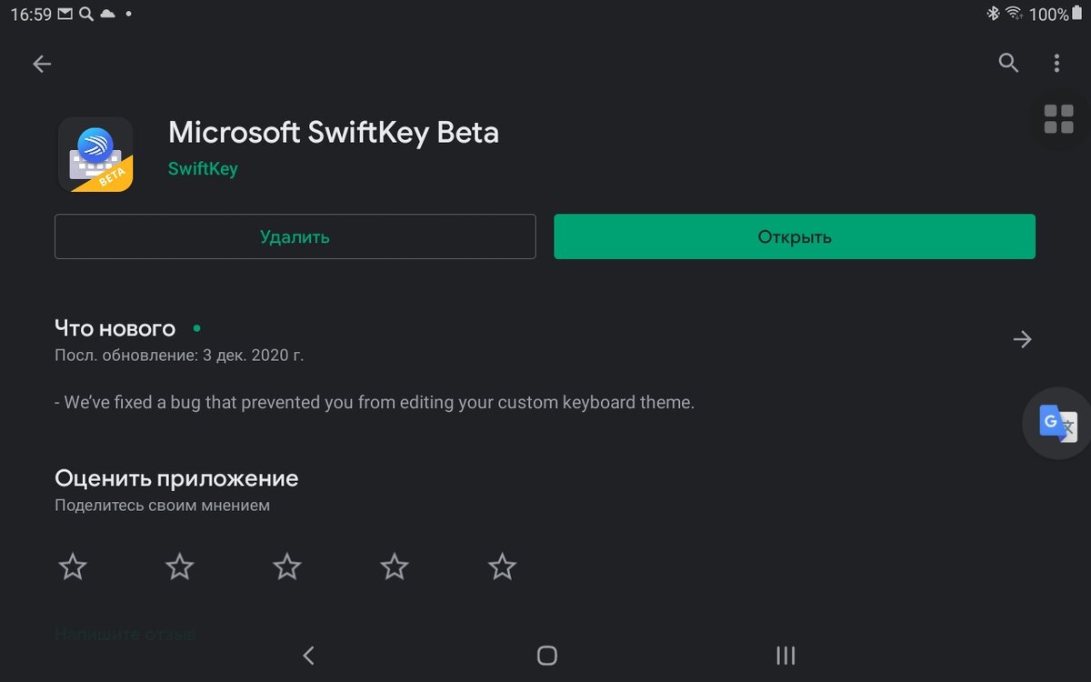Image resolution: width=1091 pixels, height=682 pixels.
Task: Open the SwiftKey developer link
Action: tap(203, 169)
